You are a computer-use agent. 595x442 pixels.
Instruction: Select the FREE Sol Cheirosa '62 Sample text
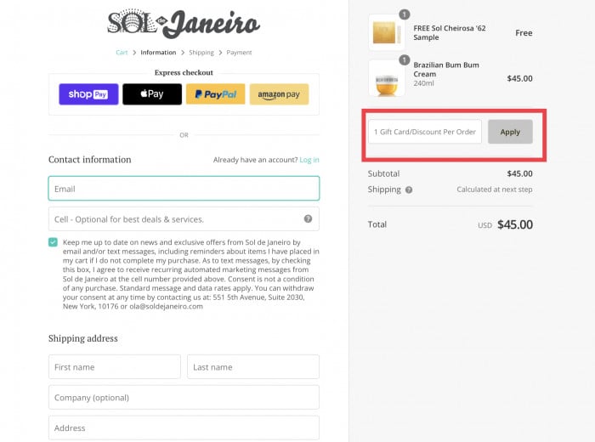(x=450, y=32)
